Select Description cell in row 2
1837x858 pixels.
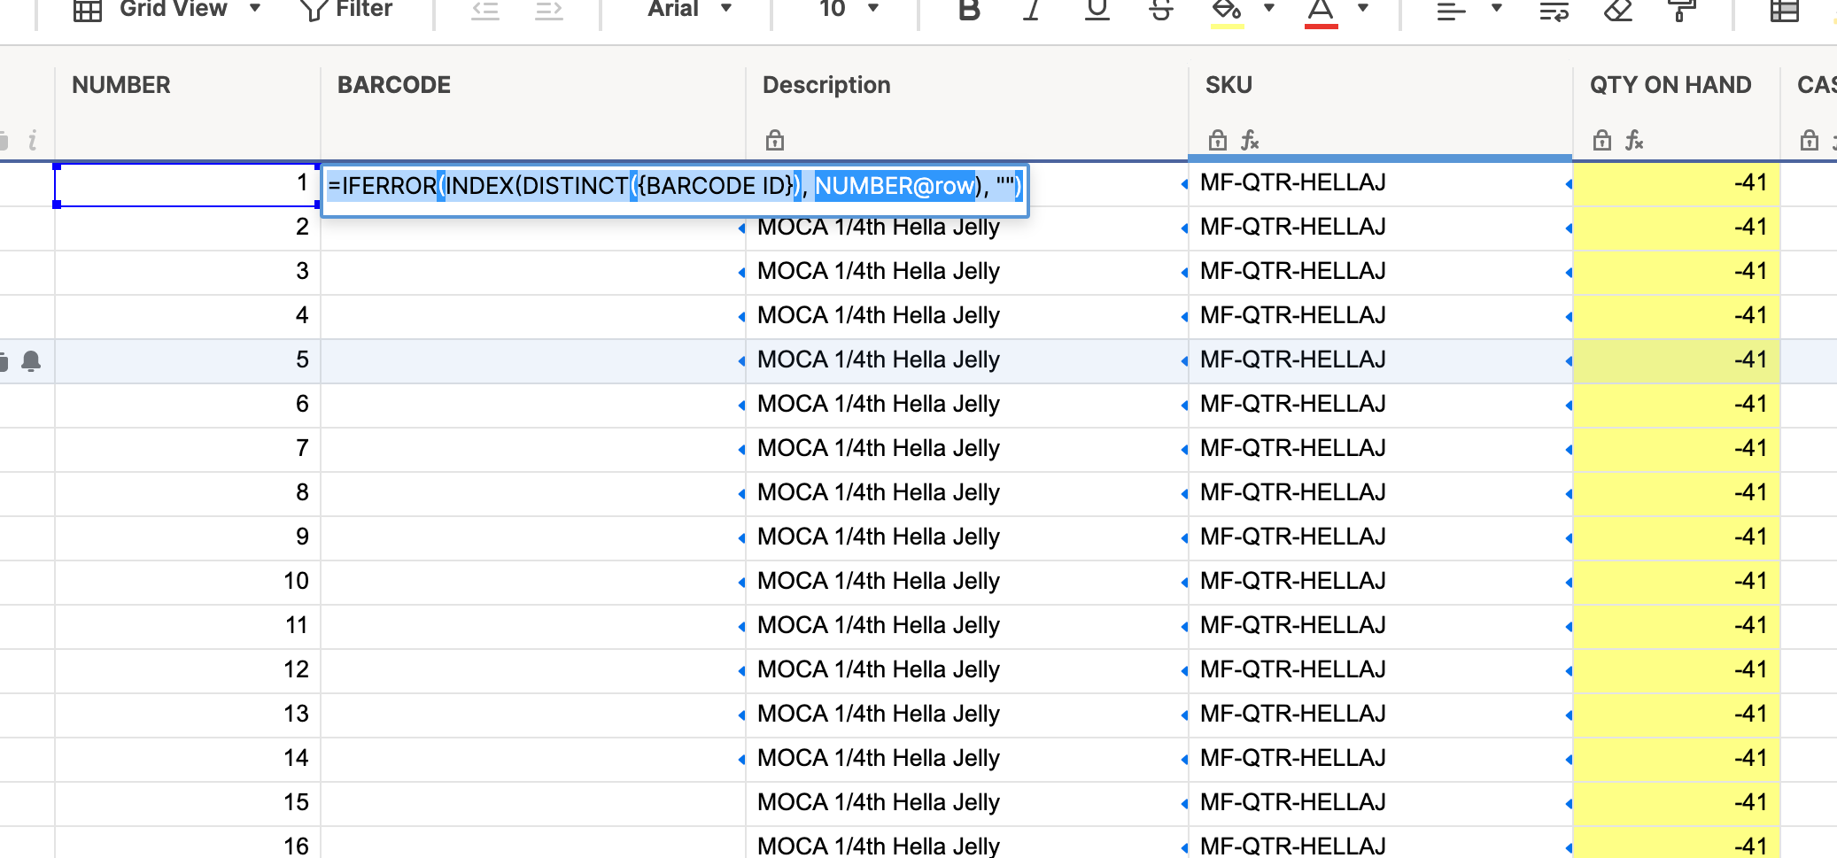click(x=966, y=228)
